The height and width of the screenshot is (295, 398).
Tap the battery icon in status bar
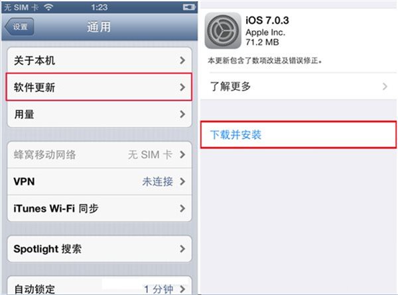click(189, 7)
